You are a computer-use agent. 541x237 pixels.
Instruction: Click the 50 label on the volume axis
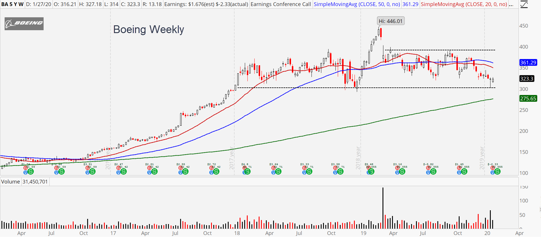(522, 215)
